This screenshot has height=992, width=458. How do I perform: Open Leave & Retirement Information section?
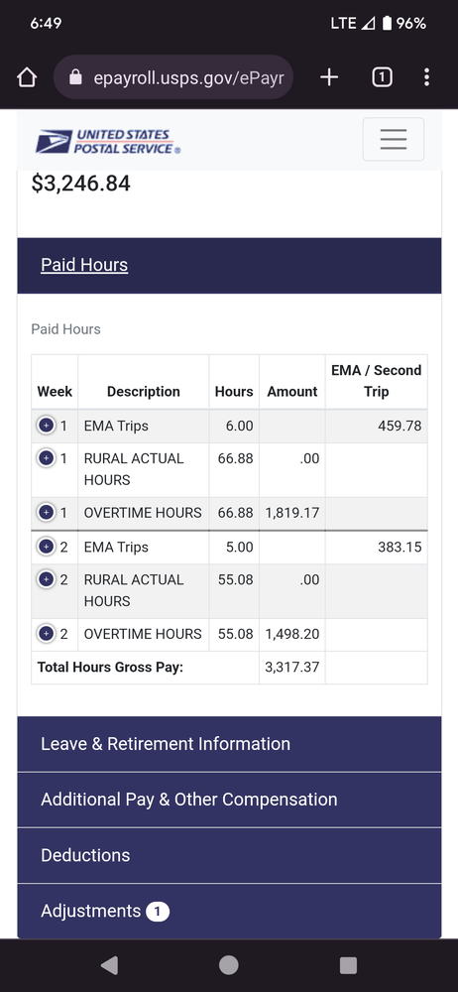229,744
